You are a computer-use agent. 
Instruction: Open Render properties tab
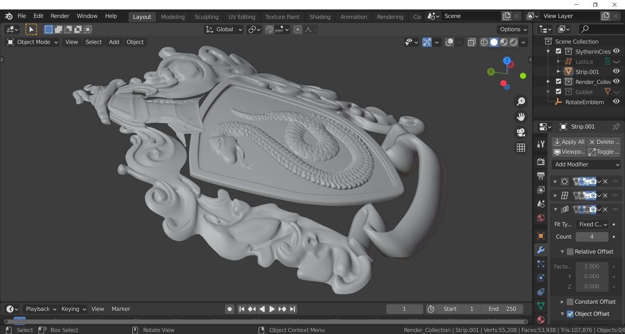pos(541,161)
